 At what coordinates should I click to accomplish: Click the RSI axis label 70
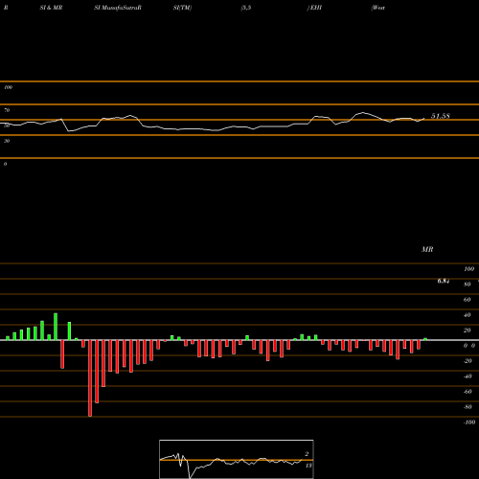coord(7,110)
